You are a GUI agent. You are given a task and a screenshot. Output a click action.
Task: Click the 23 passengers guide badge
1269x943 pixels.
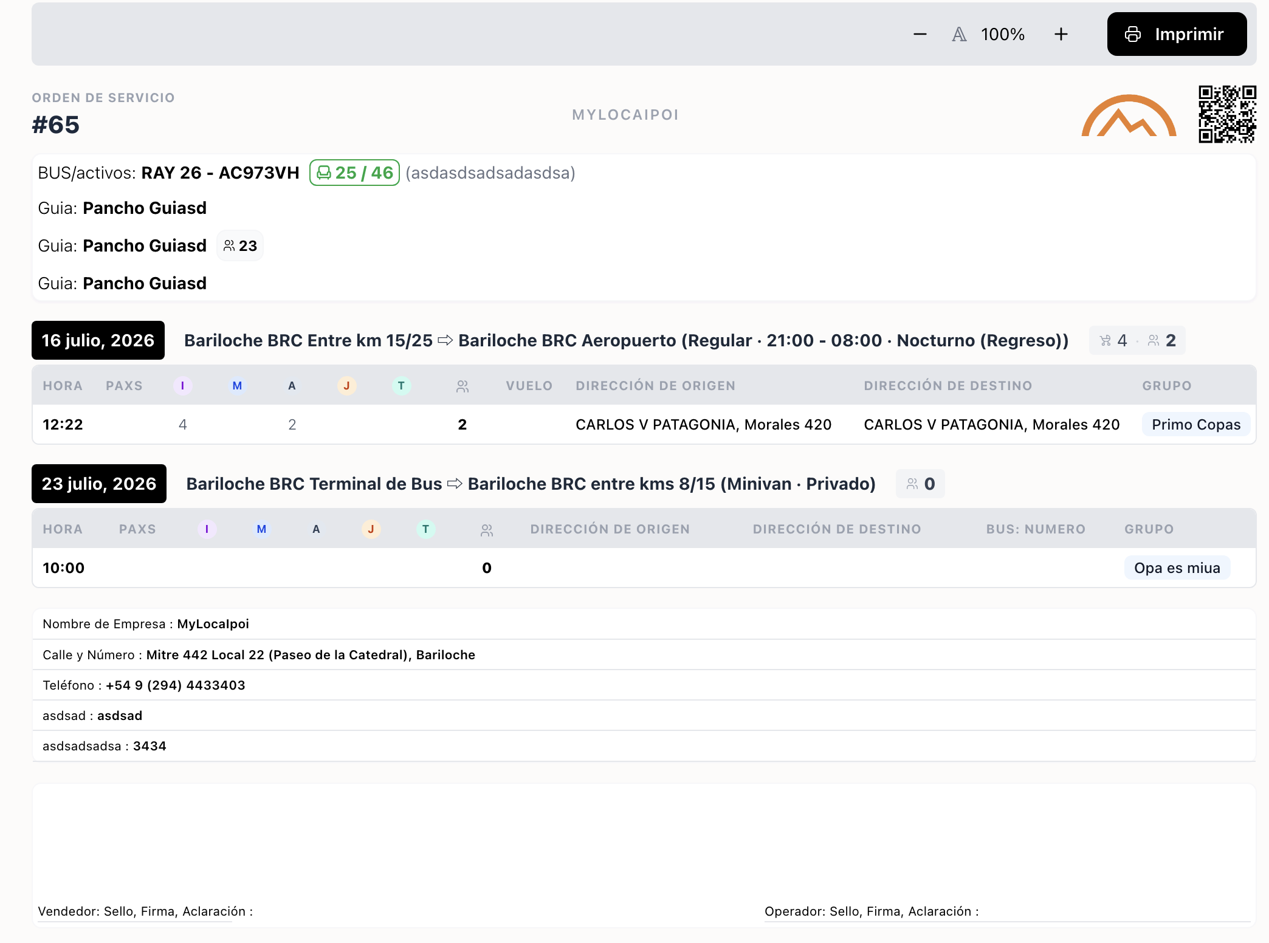click(x=240, y=245)
